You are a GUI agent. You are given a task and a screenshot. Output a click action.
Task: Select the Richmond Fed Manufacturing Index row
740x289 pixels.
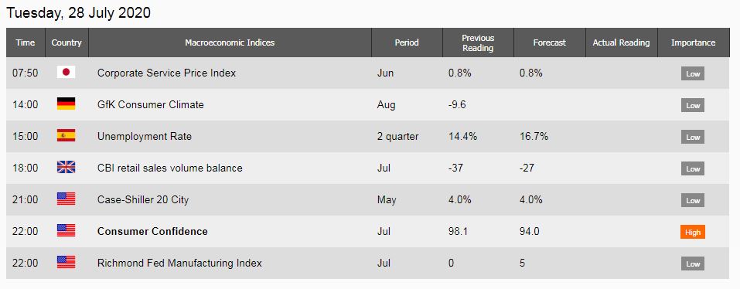(368, 263)
